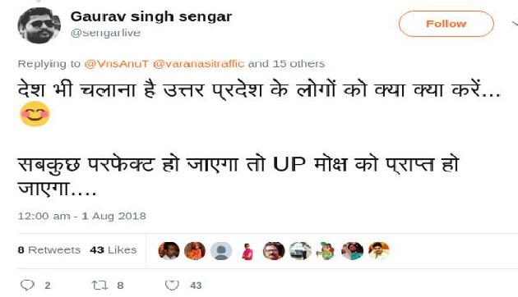The width and height of the screenshot is (518, 297).
Task: Follow Gaurav singh sengar
Action: click(446, 24)
